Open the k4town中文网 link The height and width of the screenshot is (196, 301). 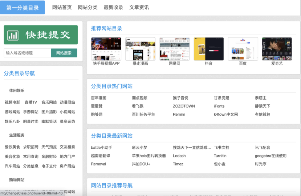pos(226,115)
